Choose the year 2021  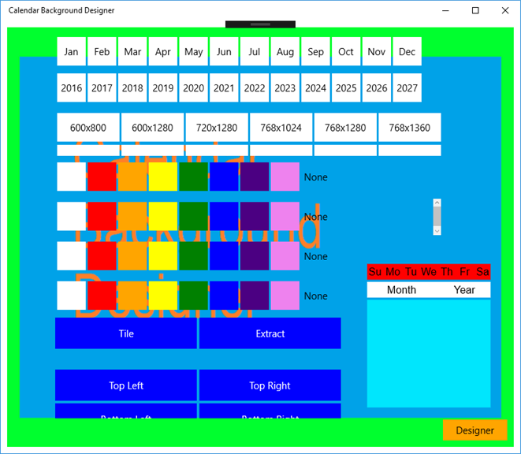click(x=224, y=87)
